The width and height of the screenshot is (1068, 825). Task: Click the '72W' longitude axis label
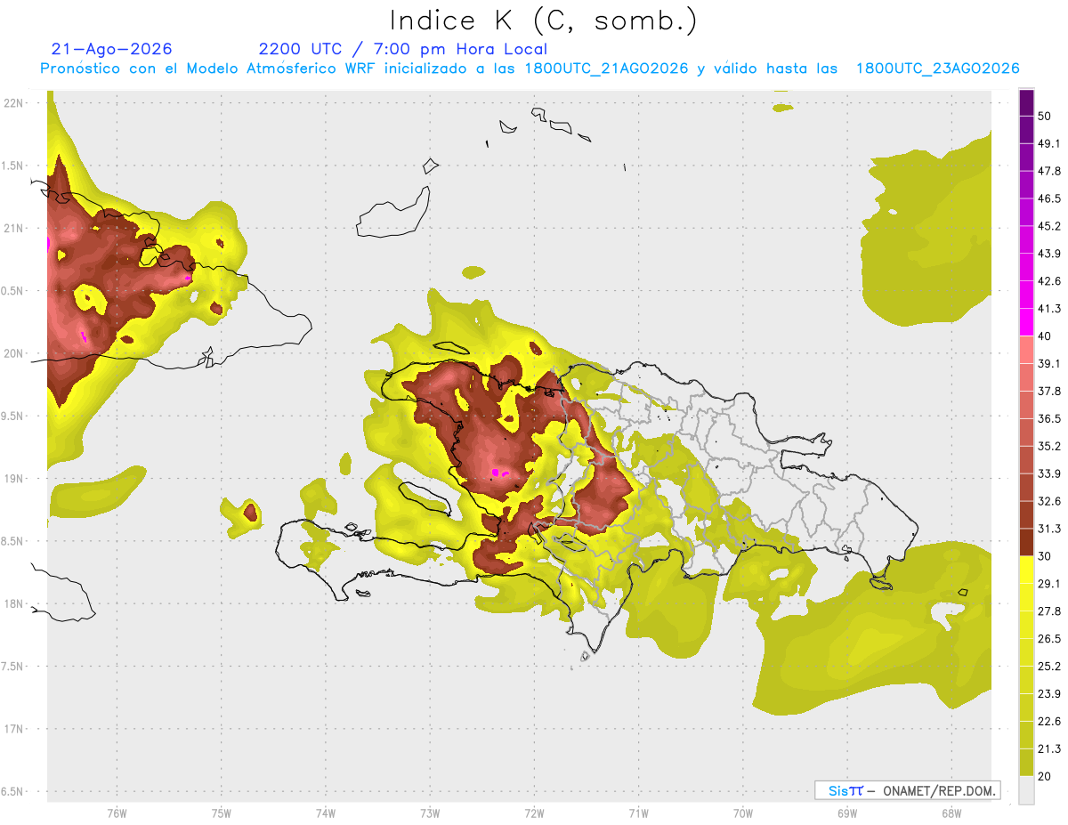coord(534,812)
